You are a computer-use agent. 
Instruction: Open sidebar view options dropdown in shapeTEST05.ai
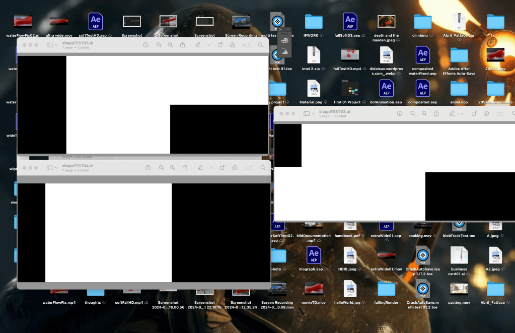(x=56, y=45)
